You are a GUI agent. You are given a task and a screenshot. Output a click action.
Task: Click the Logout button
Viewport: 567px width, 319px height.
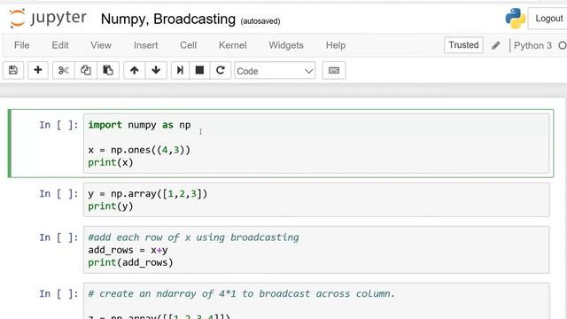pyautogui.click(x=548, y=18)
